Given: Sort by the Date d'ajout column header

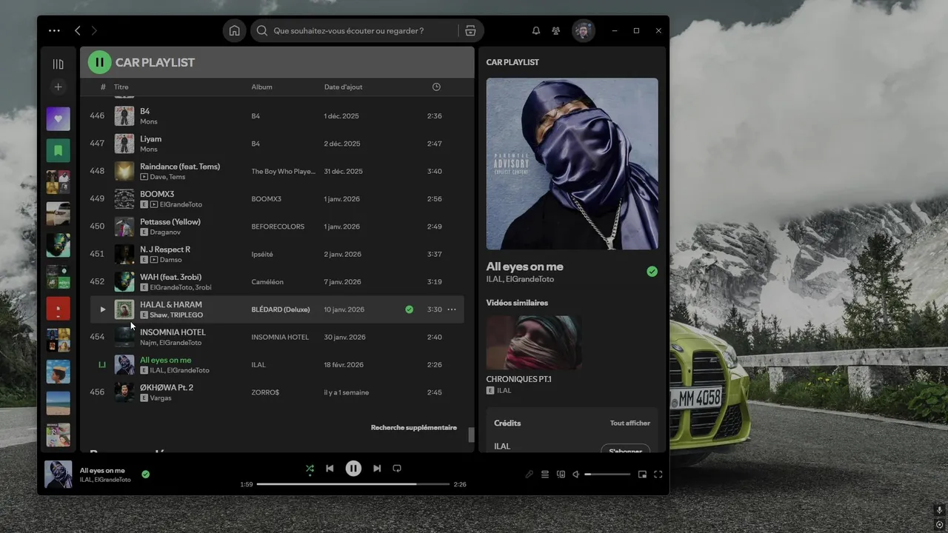Looking at the screenshot, I should 343,87.
